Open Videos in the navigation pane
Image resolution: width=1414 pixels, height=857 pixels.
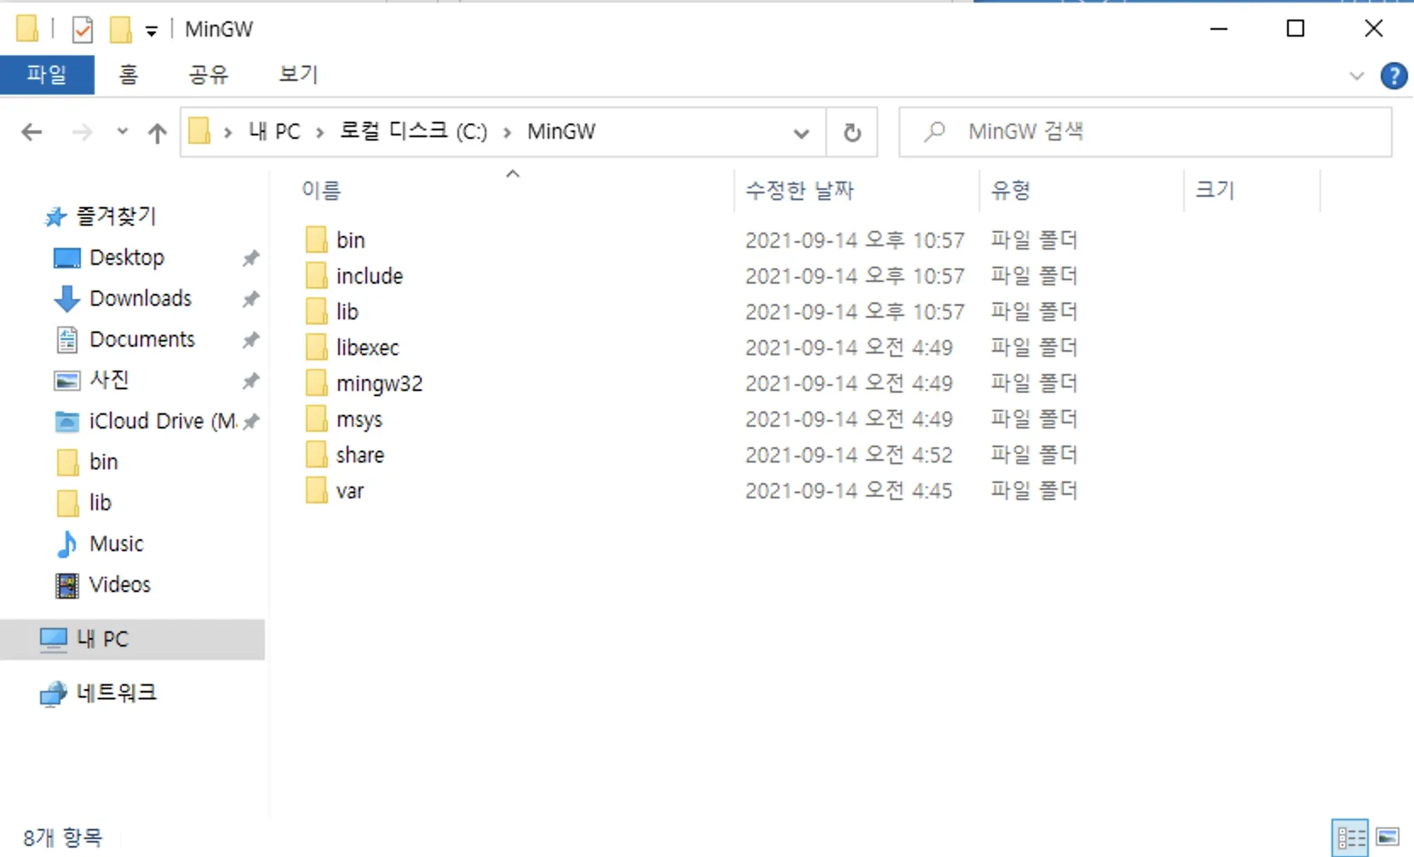[120, 584]
